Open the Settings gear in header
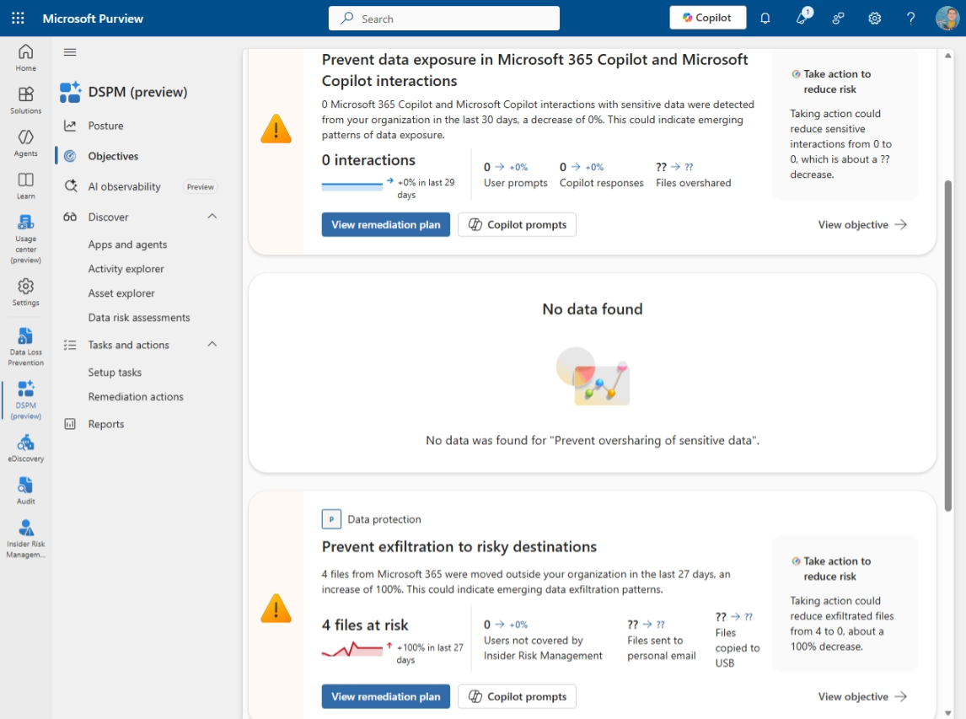This screenshot has height=719, width=966. click(x=875, y=18)
